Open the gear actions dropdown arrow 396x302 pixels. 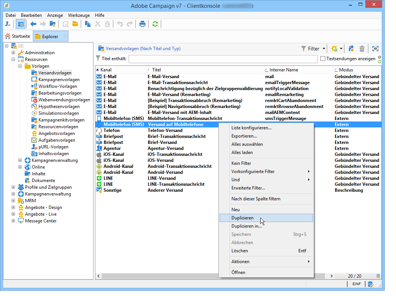pyautogui.click(x=341, y=49)
